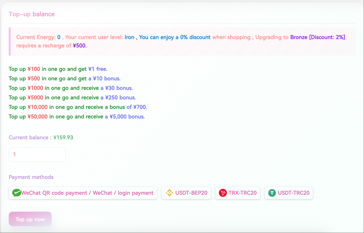Click the green WeChat payment icon
Viewport: 364px width, 233px height.
pos(17,193)
